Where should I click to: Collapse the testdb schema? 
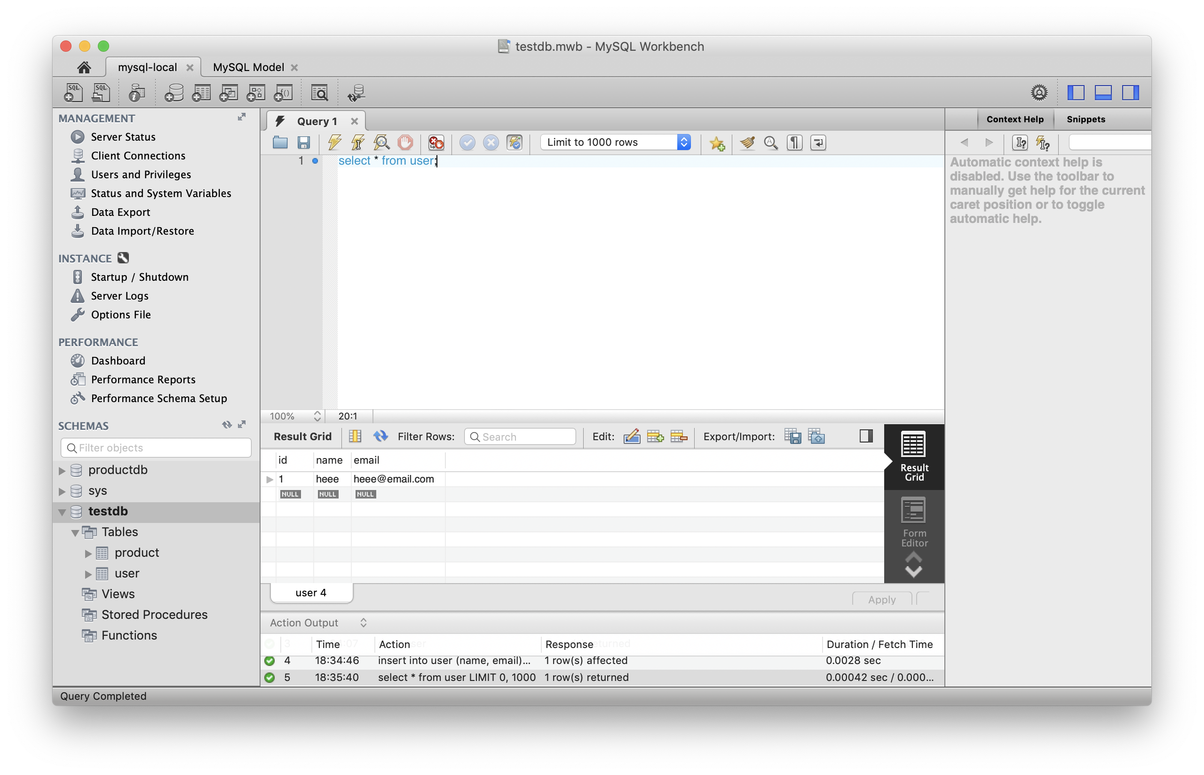(62, 512)
